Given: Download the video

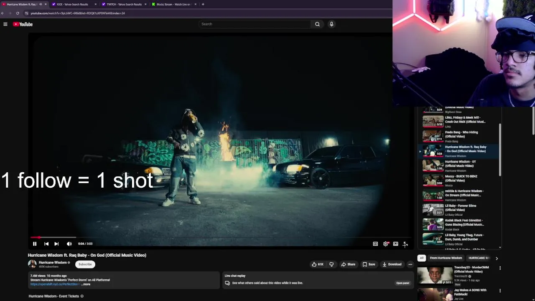Looking at the screenshot, I should pos(392,264).
